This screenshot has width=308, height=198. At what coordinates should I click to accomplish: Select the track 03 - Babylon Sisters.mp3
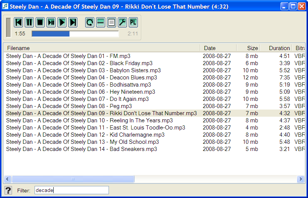click(83, 70)
